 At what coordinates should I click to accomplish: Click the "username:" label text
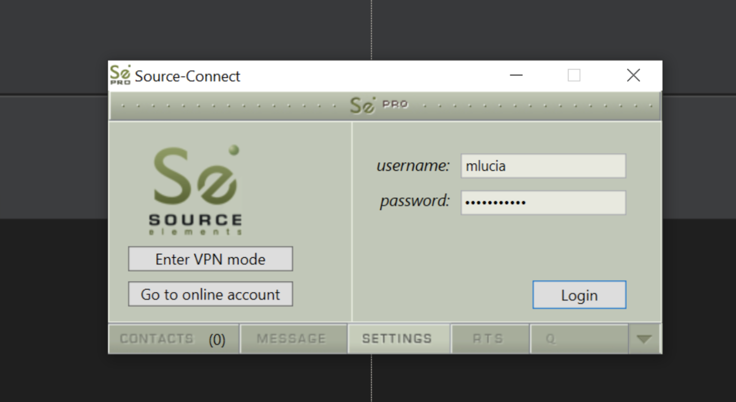coord(413,165)
